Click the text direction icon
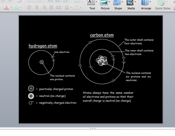 pyautogui.click(x=67, y=7)
